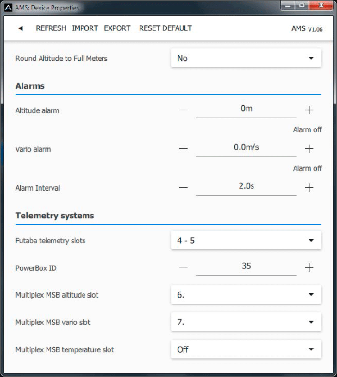Image resolution: width=337 pixels, height=377 pixels.
Task: Click the AMS app icon in title bar
Action: click(8, 8)
